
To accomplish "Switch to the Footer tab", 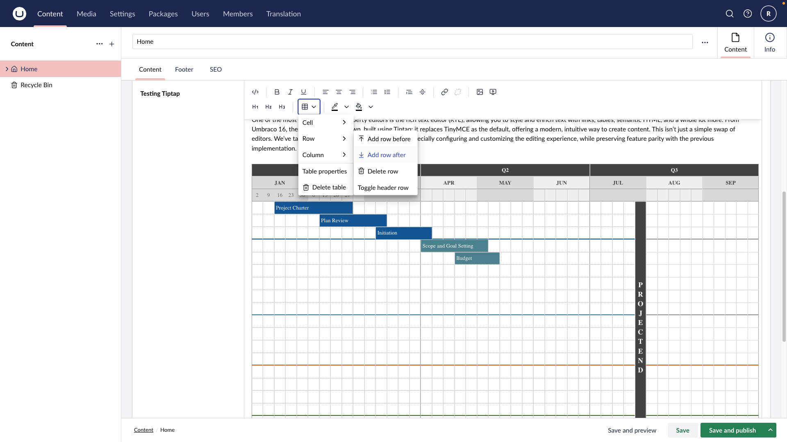I will [x=184, y=70].
